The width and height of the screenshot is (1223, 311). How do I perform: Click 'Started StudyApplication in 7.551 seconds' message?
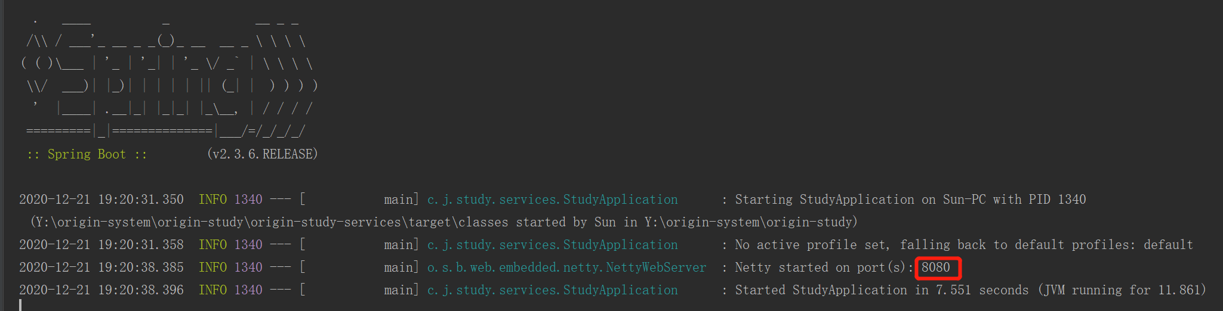[971, 290]
